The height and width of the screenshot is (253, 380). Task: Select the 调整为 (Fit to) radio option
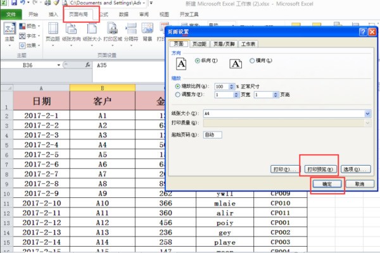point(177,94)
